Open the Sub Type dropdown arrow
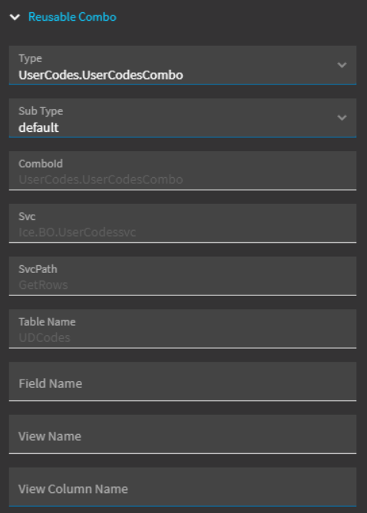Image resolution: width=367 pixels, height=513 pixels. [x=342, y=118]
